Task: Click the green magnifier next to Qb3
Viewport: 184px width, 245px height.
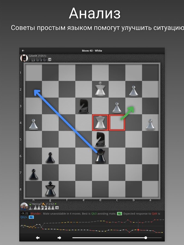Action: [x=119, y=214]
